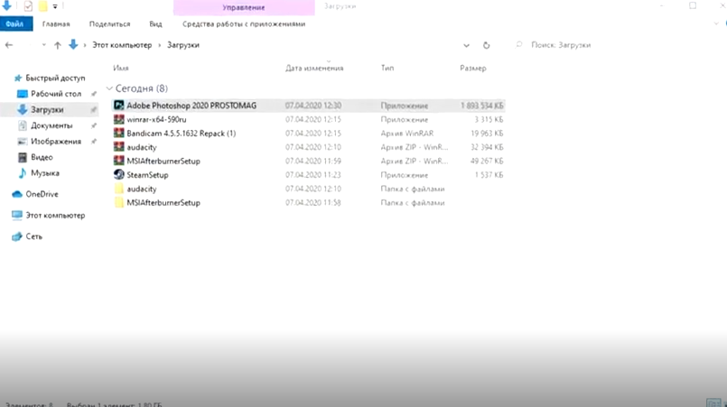The image size is (727, 407).
Task: Switch to the Главная ribbon tab
Action: (56, 24)
